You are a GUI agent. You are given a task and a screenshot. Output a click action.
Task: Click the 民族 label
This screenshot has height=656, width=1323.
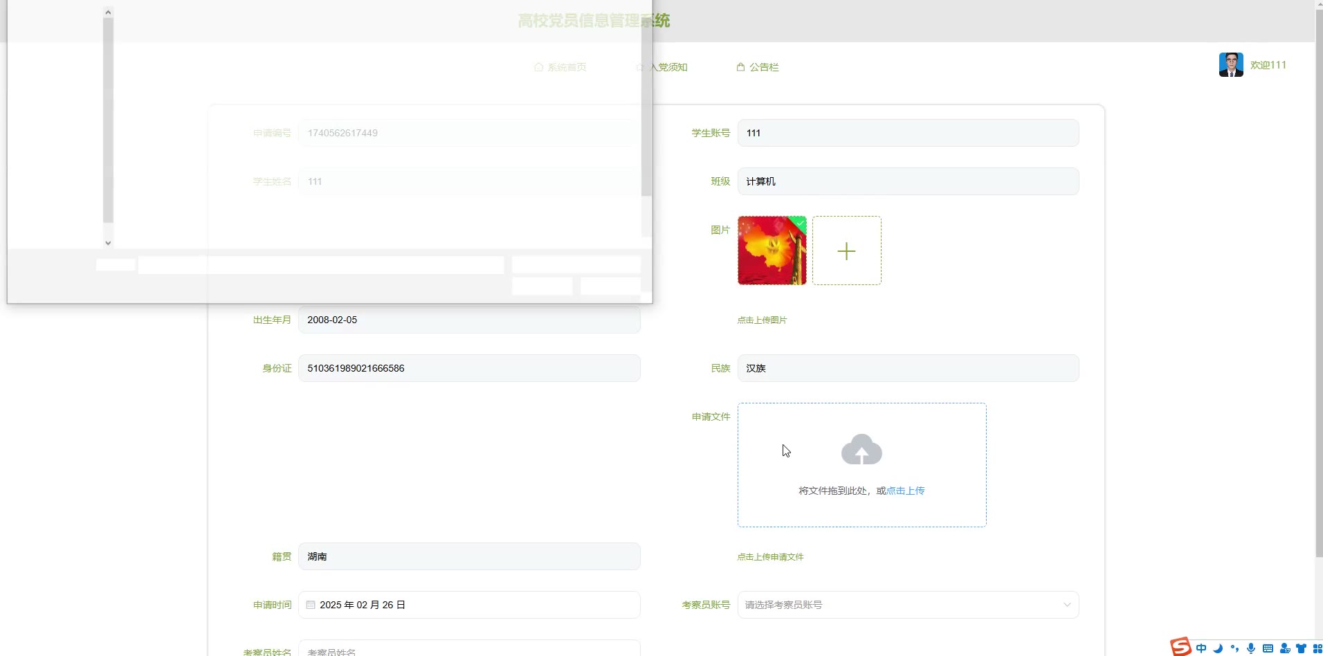click(720, 368)
